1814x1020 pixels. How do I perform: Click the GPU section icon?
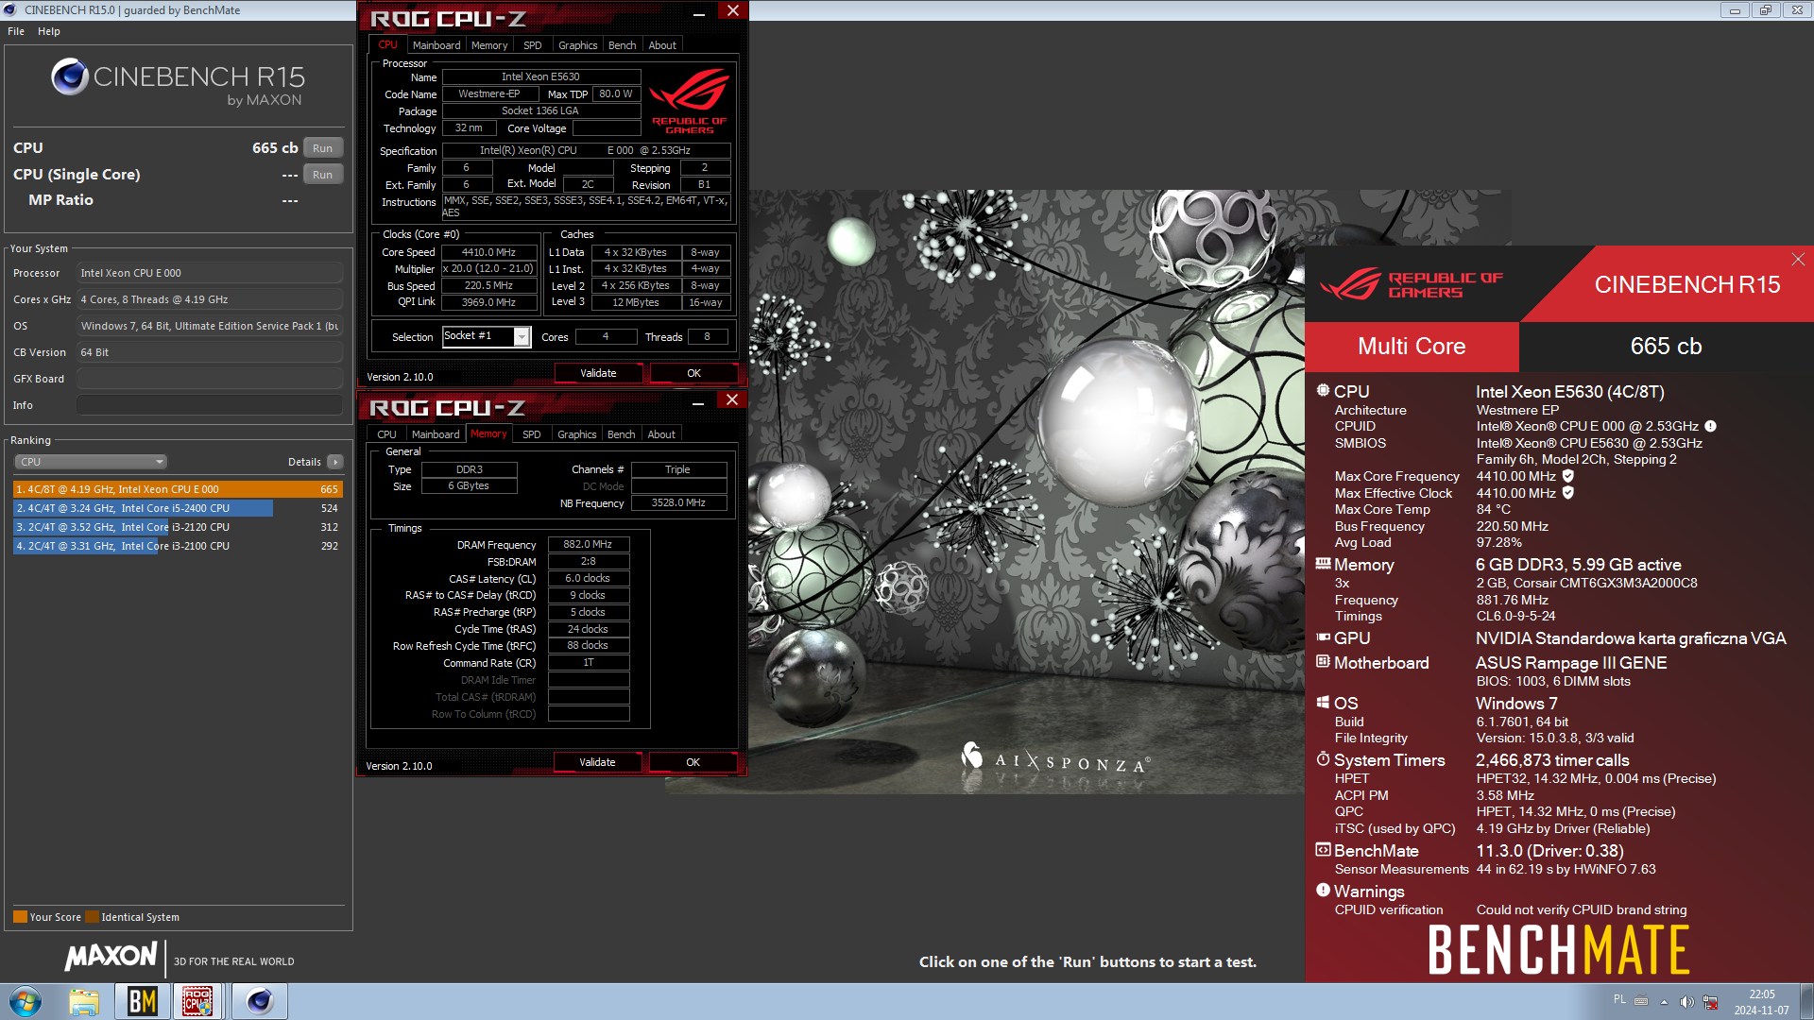1323,637
